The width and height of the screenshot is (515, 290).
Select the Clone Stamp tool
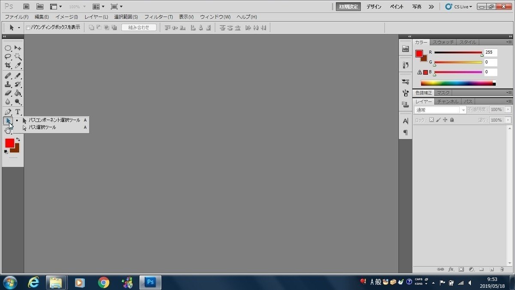click(x=8, y=84)
